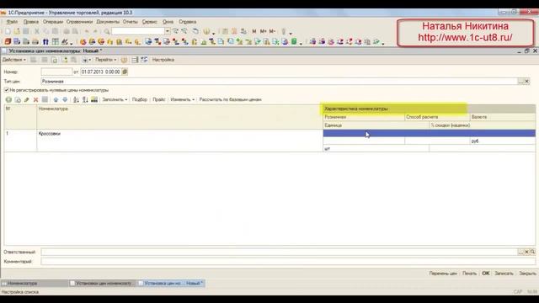The height and width of the screenshot is (303, 539).
Task: Click the printer icon in second toolbar
Action: (35, 42)
